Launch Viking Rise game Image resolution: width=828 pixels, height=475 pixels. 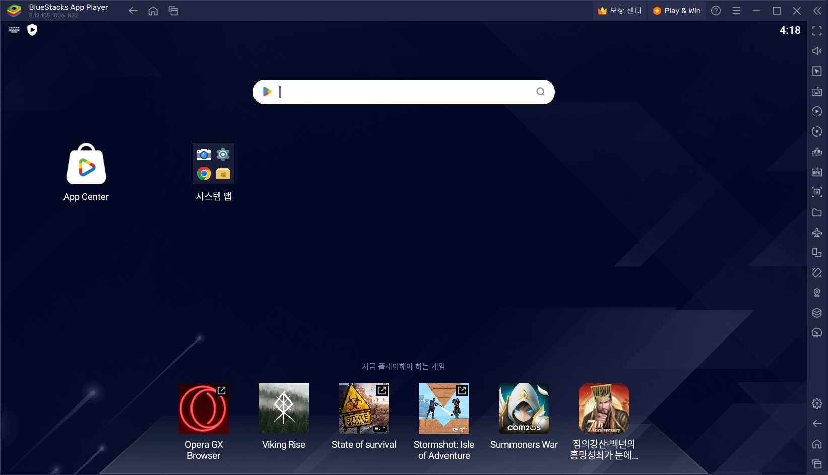tap(284, 409)
